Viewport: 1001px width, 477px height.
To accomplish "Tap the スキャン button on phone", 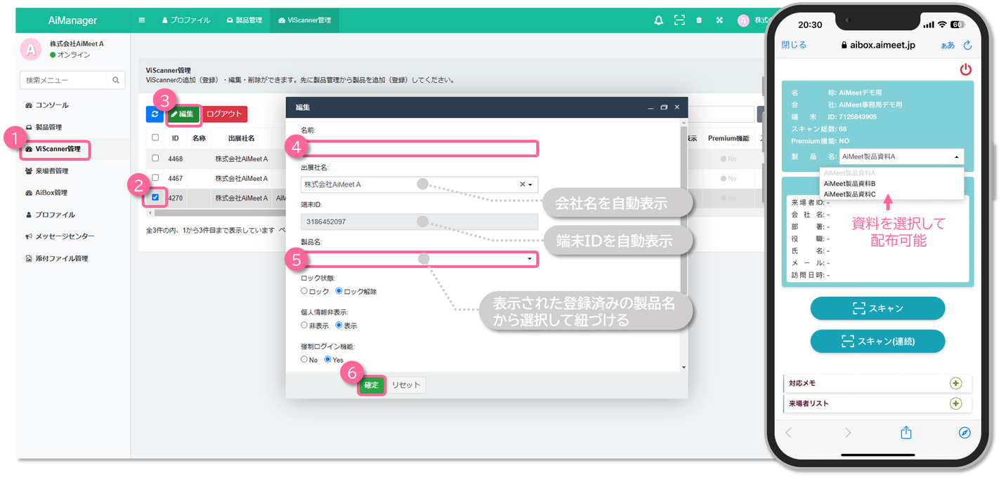I will pos(877,308).
